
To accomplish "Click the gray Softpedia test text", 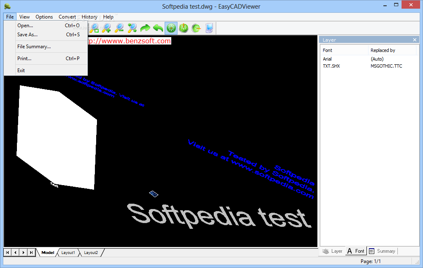I will pos(219,216).
